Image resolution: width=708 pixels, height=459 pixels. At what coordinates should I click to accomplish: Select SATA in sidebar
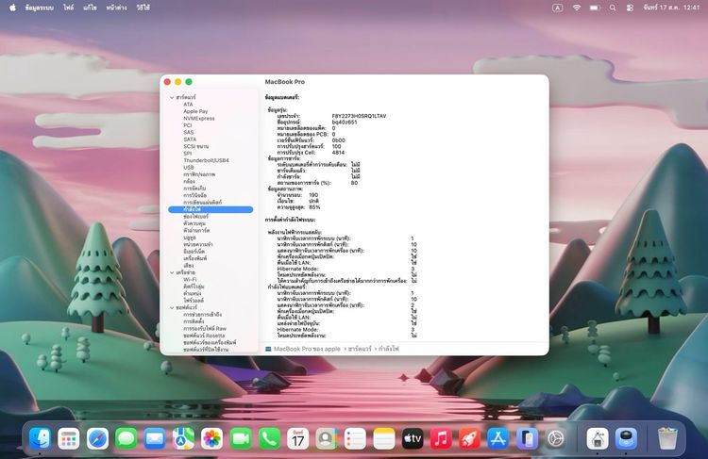[190, 139]
